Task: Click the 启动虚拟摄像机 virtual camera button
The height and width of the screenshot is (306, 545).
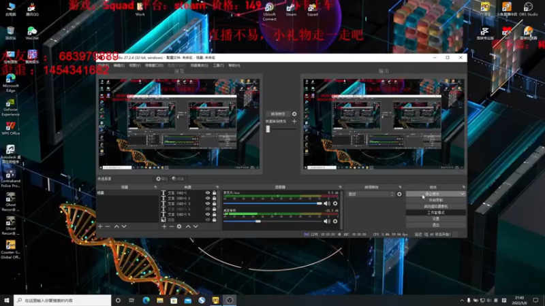Action: [x=436, y=207]
